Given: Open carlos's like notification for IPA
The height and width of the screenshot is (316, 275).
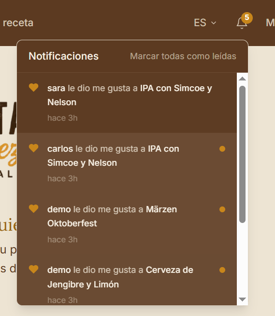Looking at the screenshot, I should pyautogui.click(x=127, y=163).
